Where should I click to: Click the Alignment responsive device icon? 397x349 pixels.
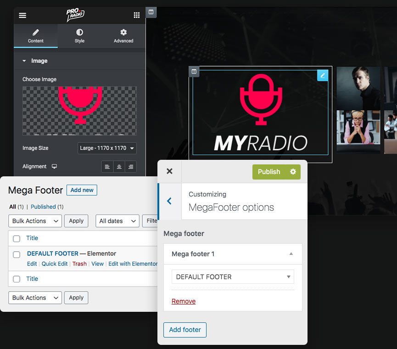(x=54, y=166)
